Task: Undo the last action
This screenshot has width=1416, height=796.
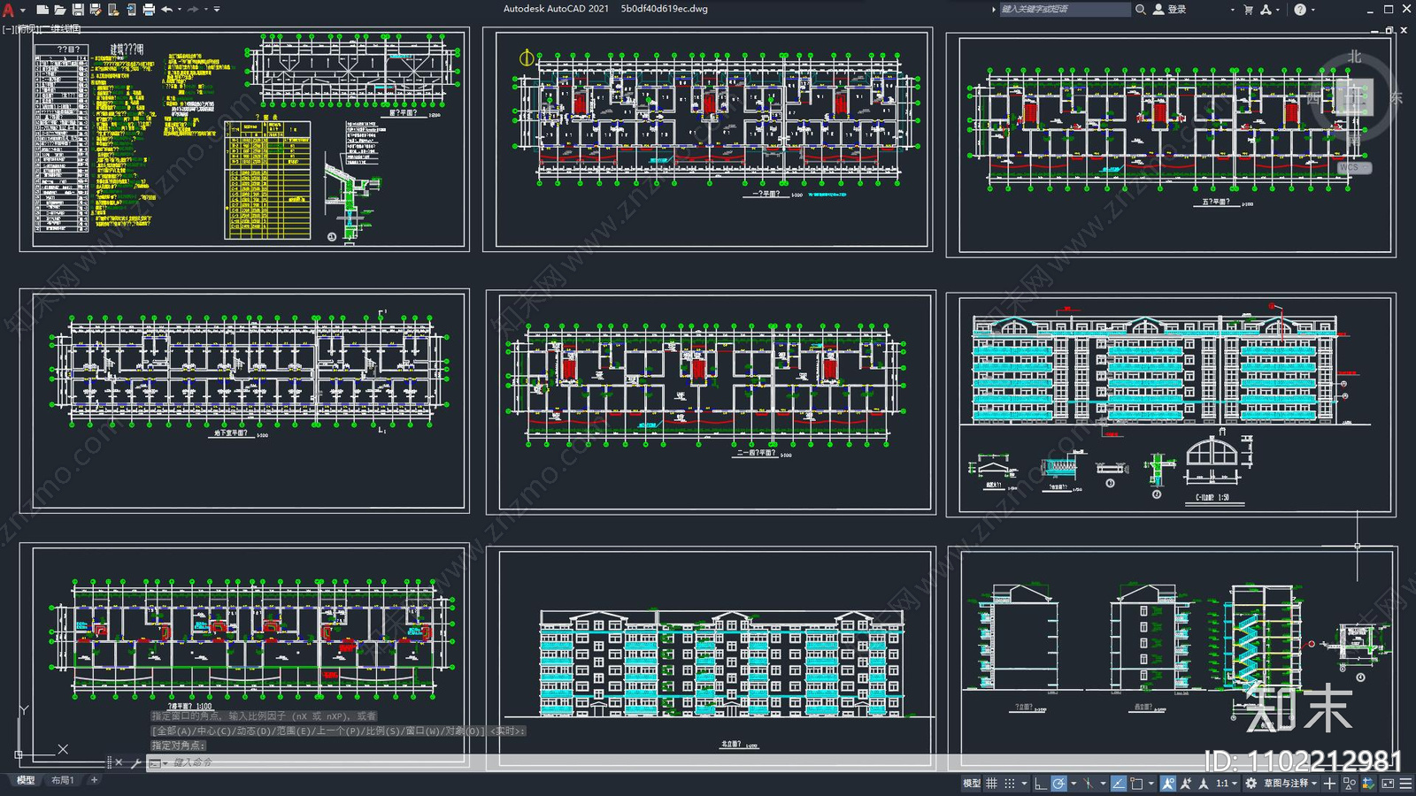Action: click(x=166, y=10)
